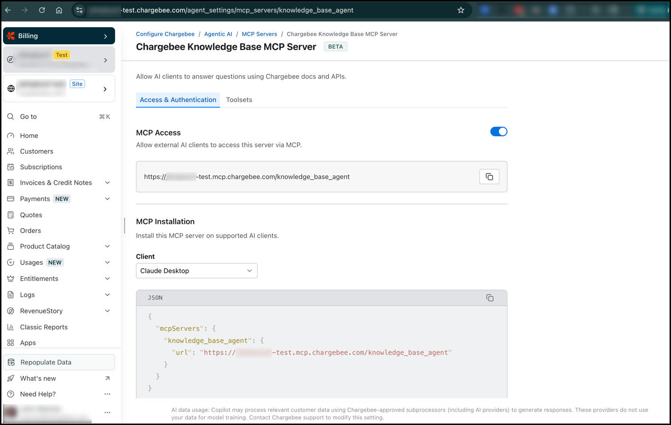Bookmark page with the star icon

460,10
